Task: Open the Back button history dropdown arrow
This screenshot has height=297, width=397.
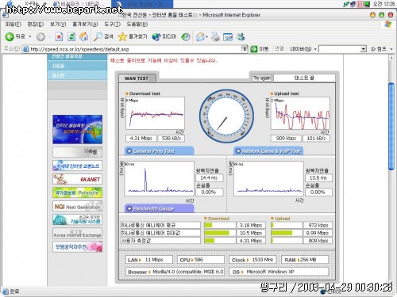Action: click(30, 36)
